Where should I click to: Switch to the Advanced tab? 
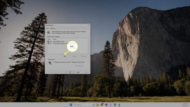click(52, 29)
